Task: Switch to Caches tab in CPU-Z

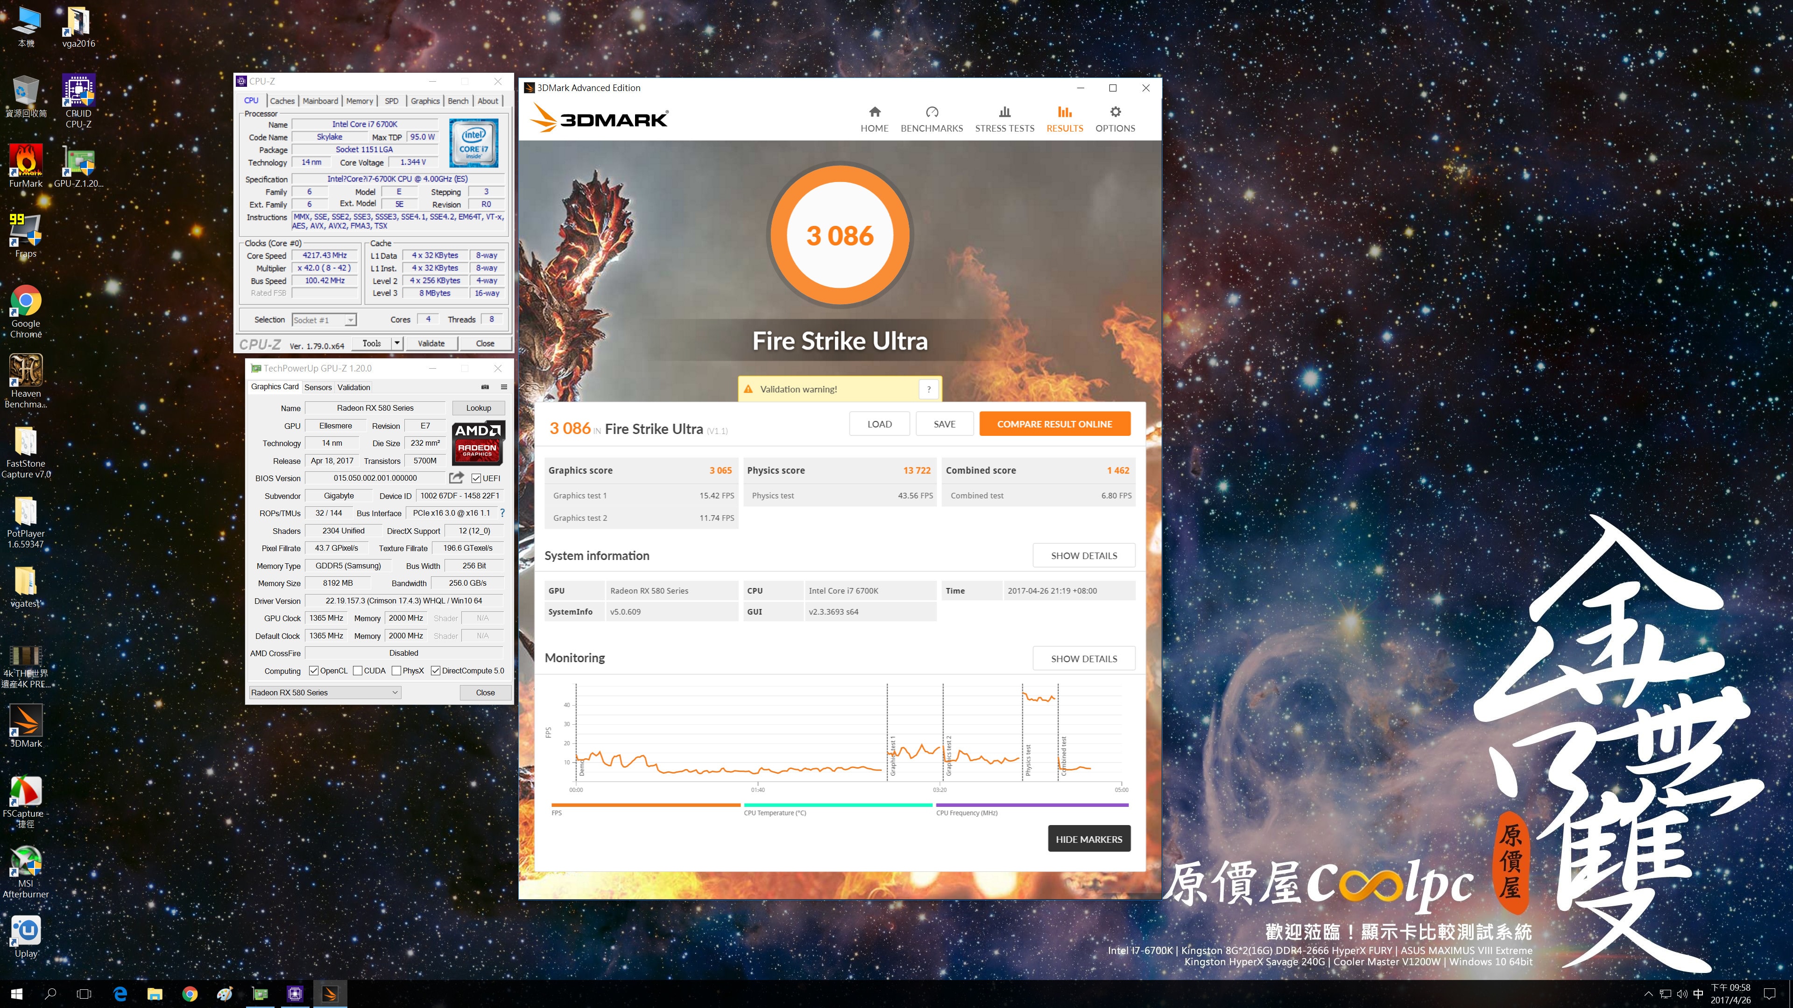Action: (282, 101)
